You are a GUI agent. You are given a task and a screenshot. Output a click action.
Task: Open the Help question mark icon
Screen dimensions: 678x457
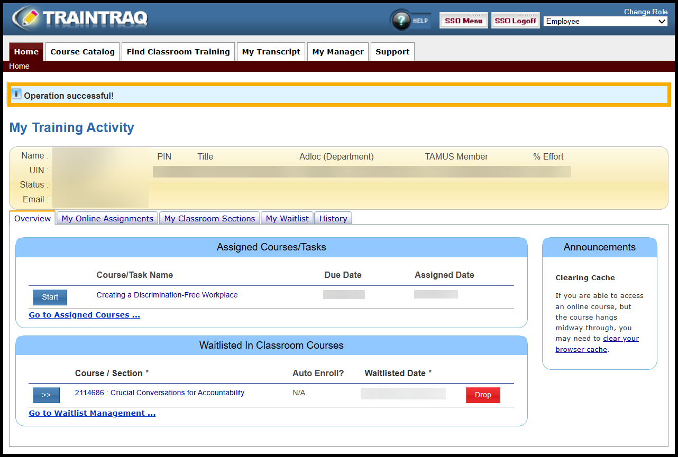[402, 21]
